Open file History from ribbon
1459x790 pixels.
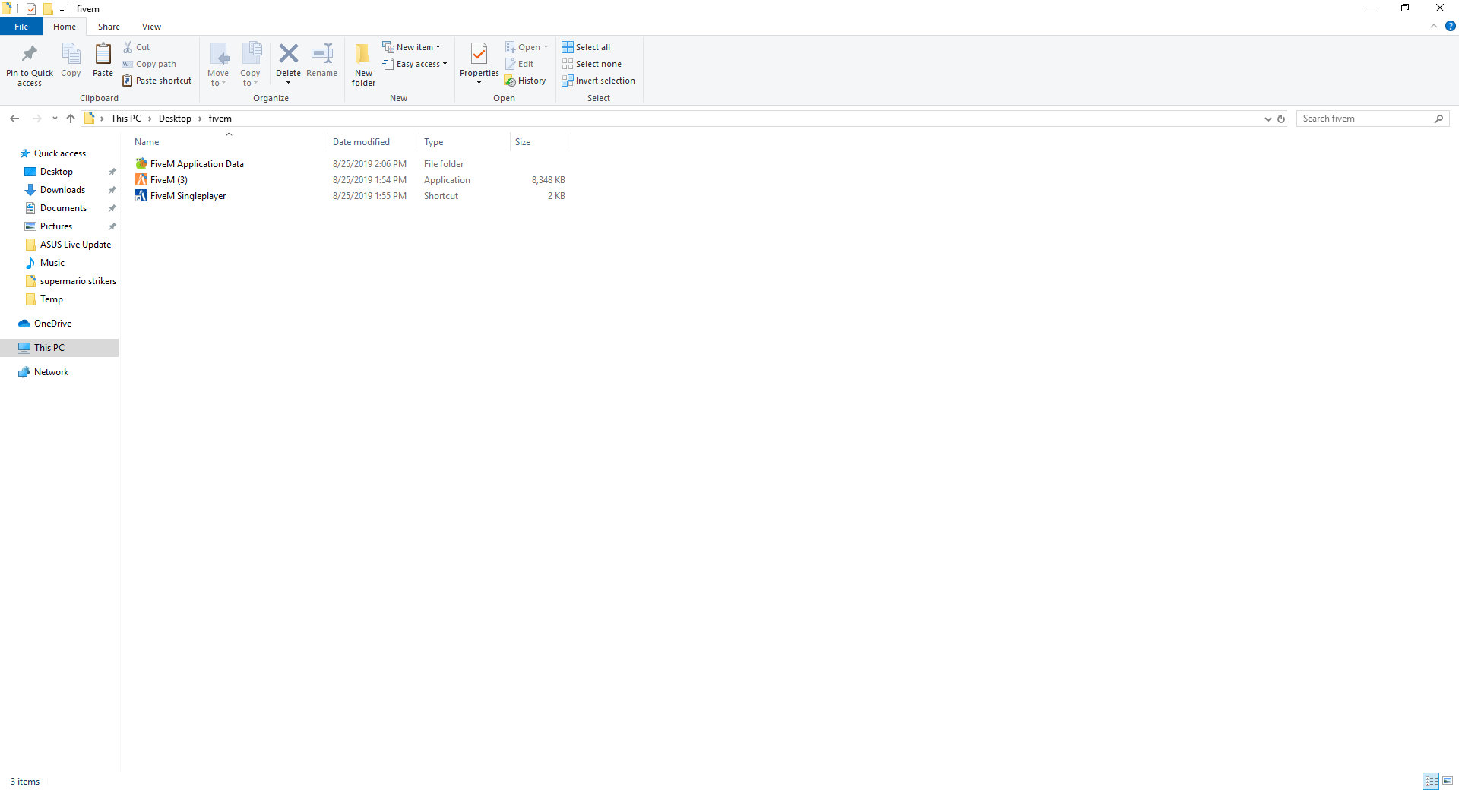pyautogui.click(x=525, y=81)
